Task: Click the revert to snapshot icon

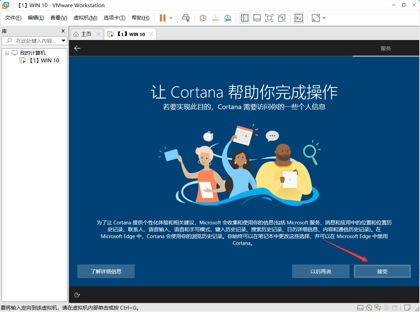Action: coord(215,18)
